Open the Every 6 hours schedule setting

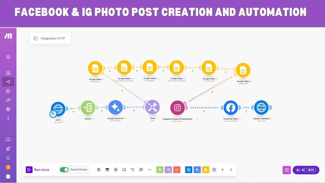(79, 169)
